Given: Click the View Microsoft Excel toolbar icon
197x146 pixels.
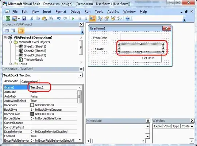Looking at the screenshot, I should 8,19.
